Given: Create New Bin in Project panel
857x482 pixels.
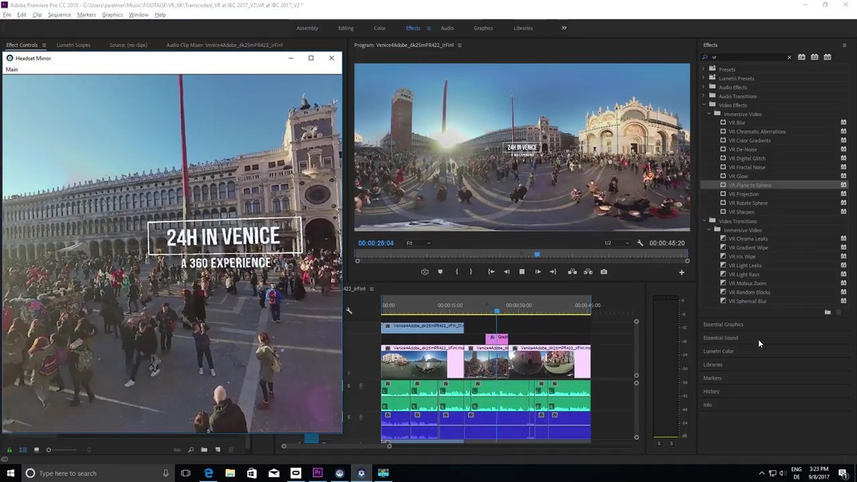Looking at the screenshot, I should click(x=204, y=450).
